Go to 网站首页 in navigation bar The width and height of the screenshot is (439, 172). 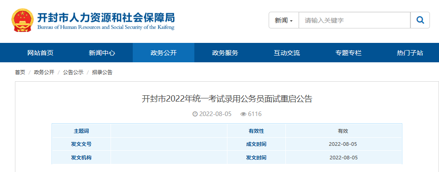coord(40,53)
